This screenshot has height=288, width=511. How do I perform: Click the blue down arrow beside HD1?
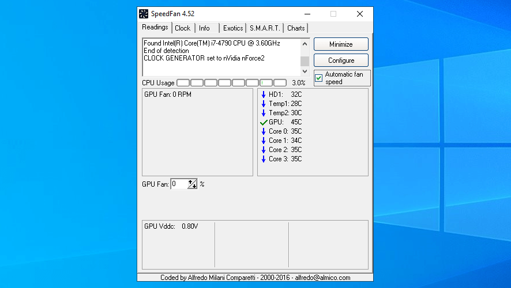264,94
